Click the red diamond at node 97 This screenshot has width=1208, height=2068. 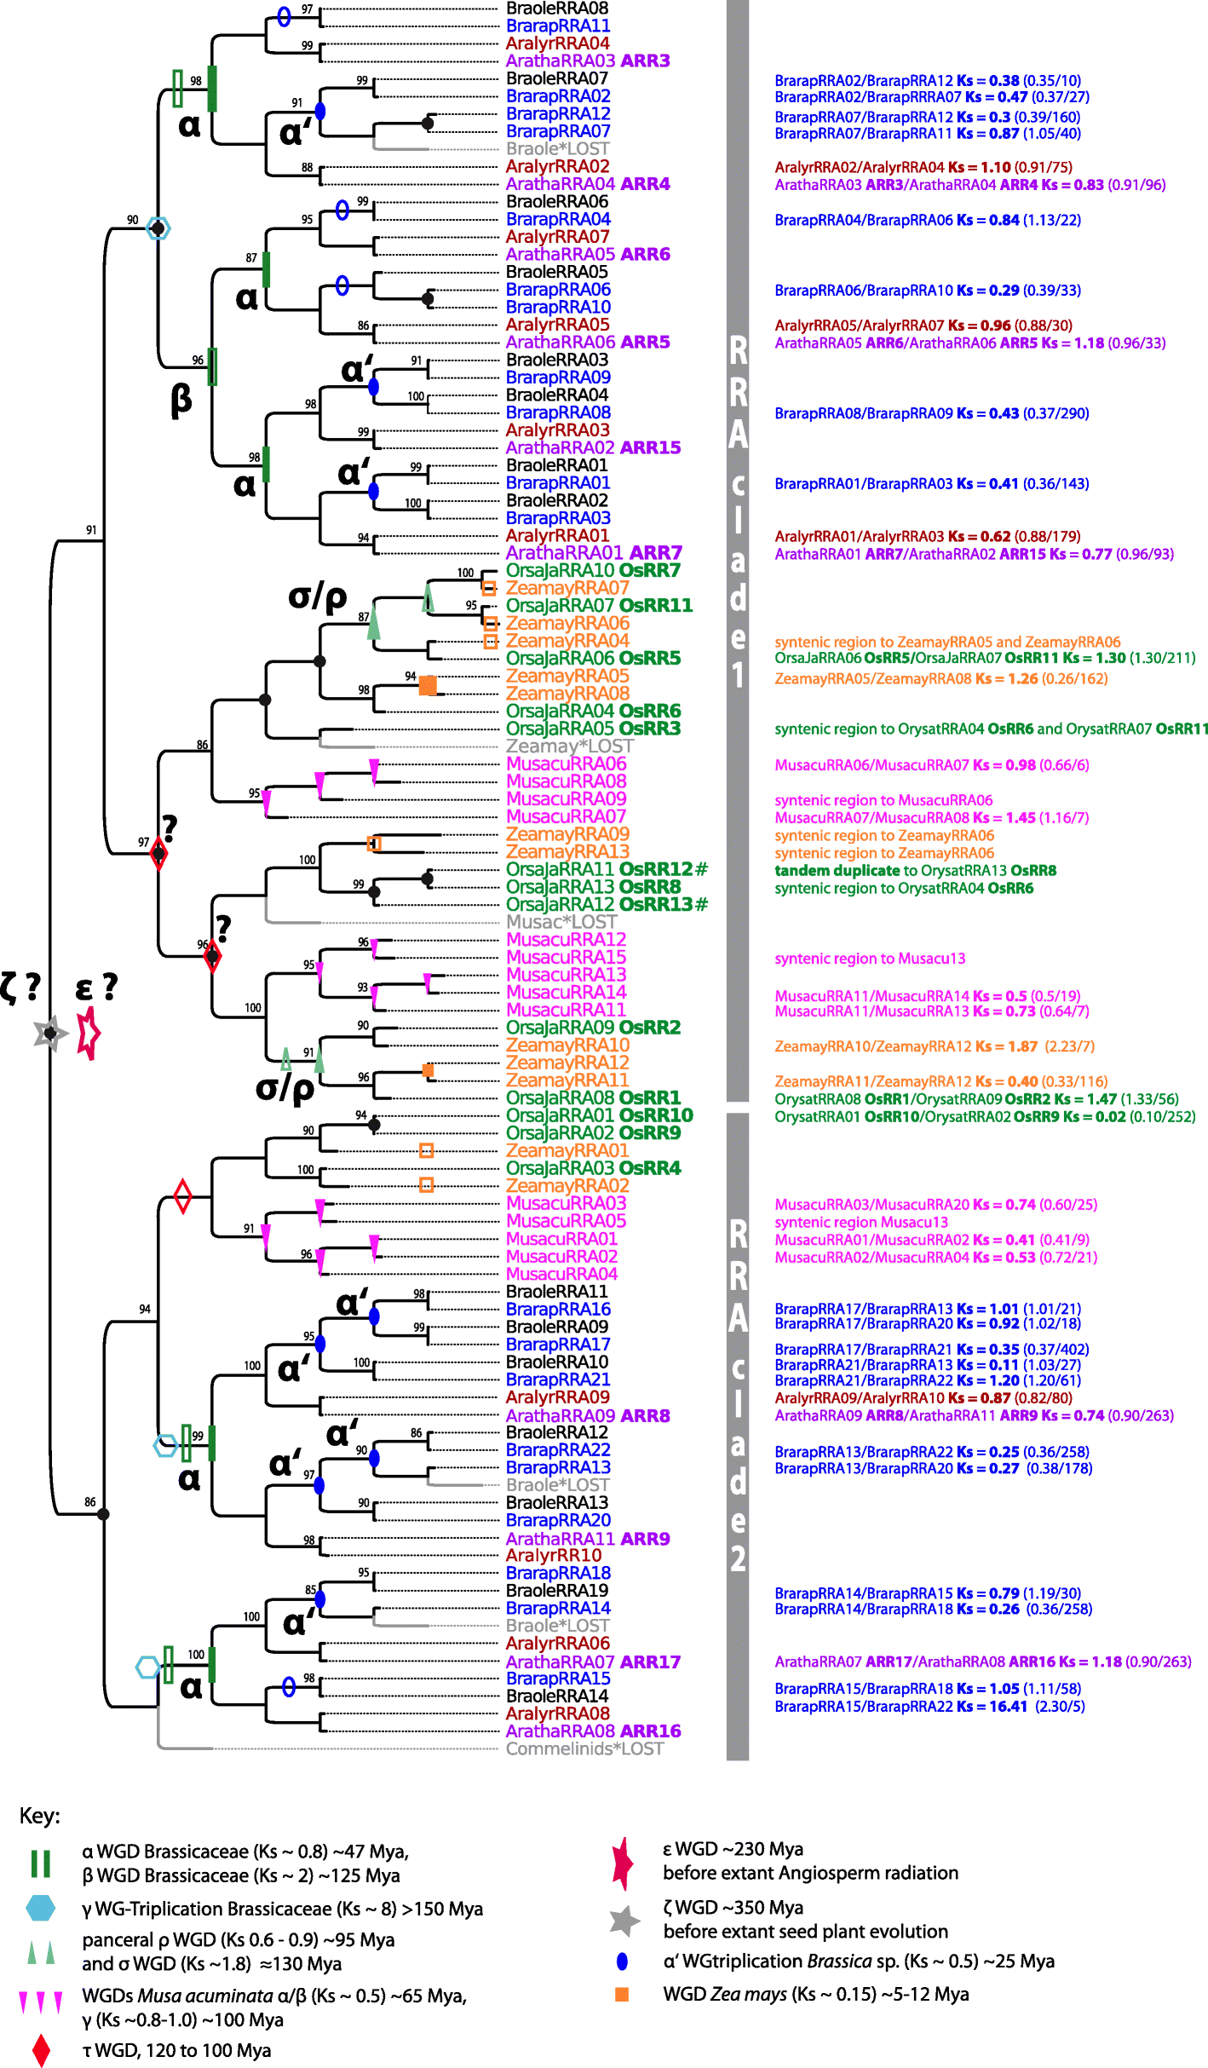coord(158,854)
